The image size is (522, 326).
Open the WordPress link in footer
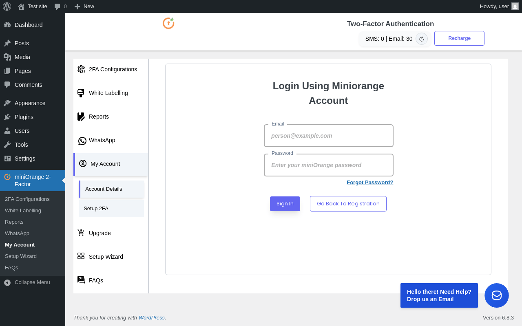coord(152,318)
